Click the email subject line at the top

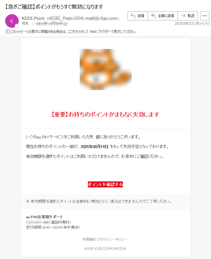click(x=54, y=7)
